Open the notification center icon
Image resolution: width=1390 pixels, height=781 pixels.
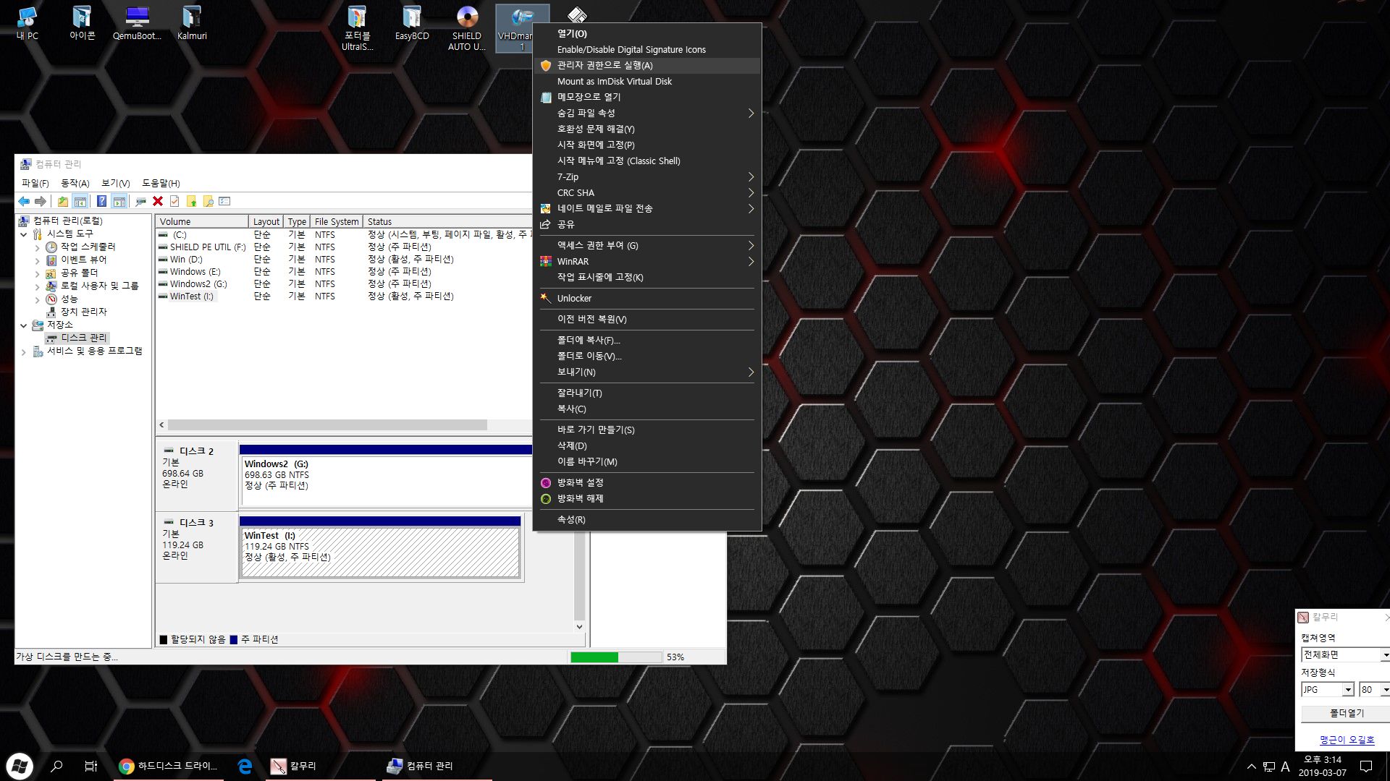(x=1366, y=766)
